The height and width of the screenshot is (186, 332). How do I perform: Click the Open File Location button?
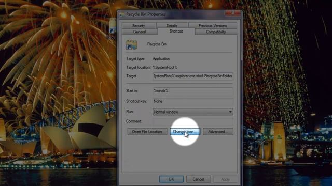pyautogui.click(x=147, y=132)
